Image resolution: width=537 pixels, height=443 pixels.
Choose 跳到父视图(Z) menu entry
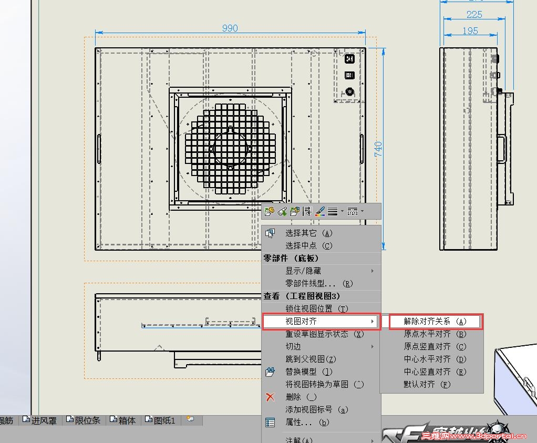321,359
